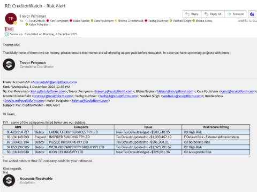Select recipient Blake Napier in To line

point(81,21)
